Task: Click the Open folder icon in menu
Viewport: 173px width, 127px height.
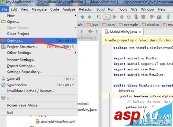Action: (3, 21)
